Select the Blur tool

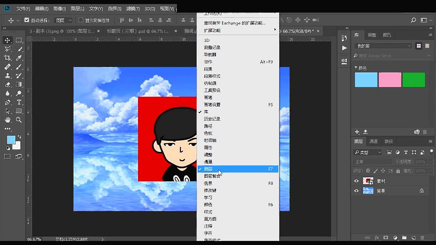click(x=7, y=93)
